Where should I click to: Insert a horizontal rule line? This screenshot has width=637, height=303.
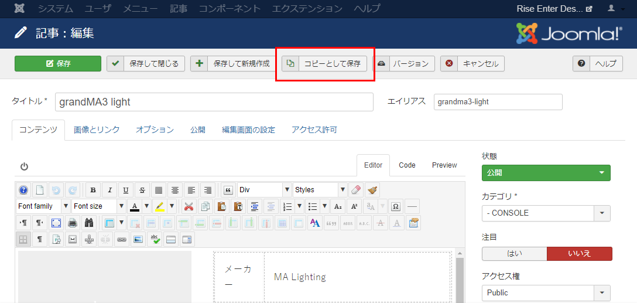(x=412, y=206)
